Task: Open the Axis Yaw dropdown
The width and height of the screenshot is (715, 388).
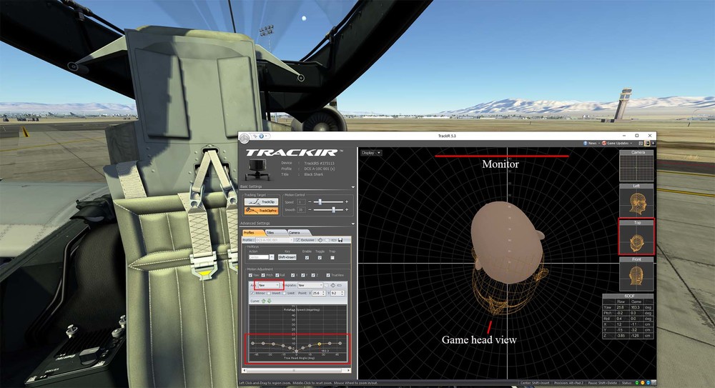Action: (269, 285)
